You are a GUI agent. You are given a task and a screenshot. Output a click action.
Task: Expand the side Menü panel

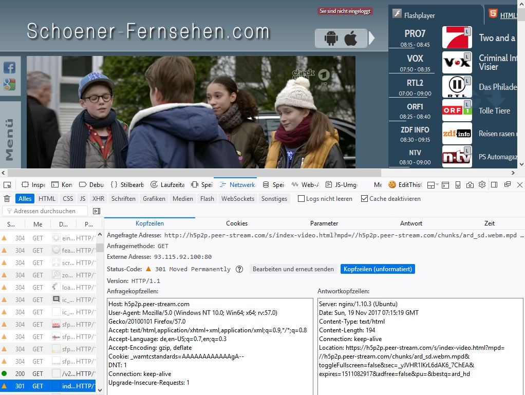pos(10,139)
